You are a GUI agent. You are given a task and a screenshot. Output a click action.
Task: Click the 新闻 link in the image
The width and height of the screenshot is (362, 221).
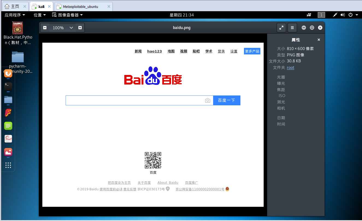click(x=138, y=51)
